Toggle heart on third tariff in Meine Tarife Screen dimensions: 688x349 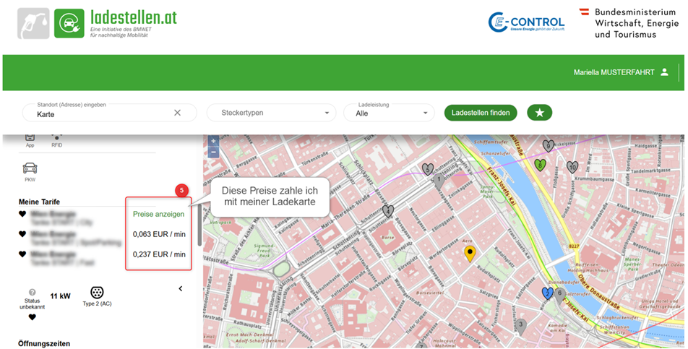(22, 254)
